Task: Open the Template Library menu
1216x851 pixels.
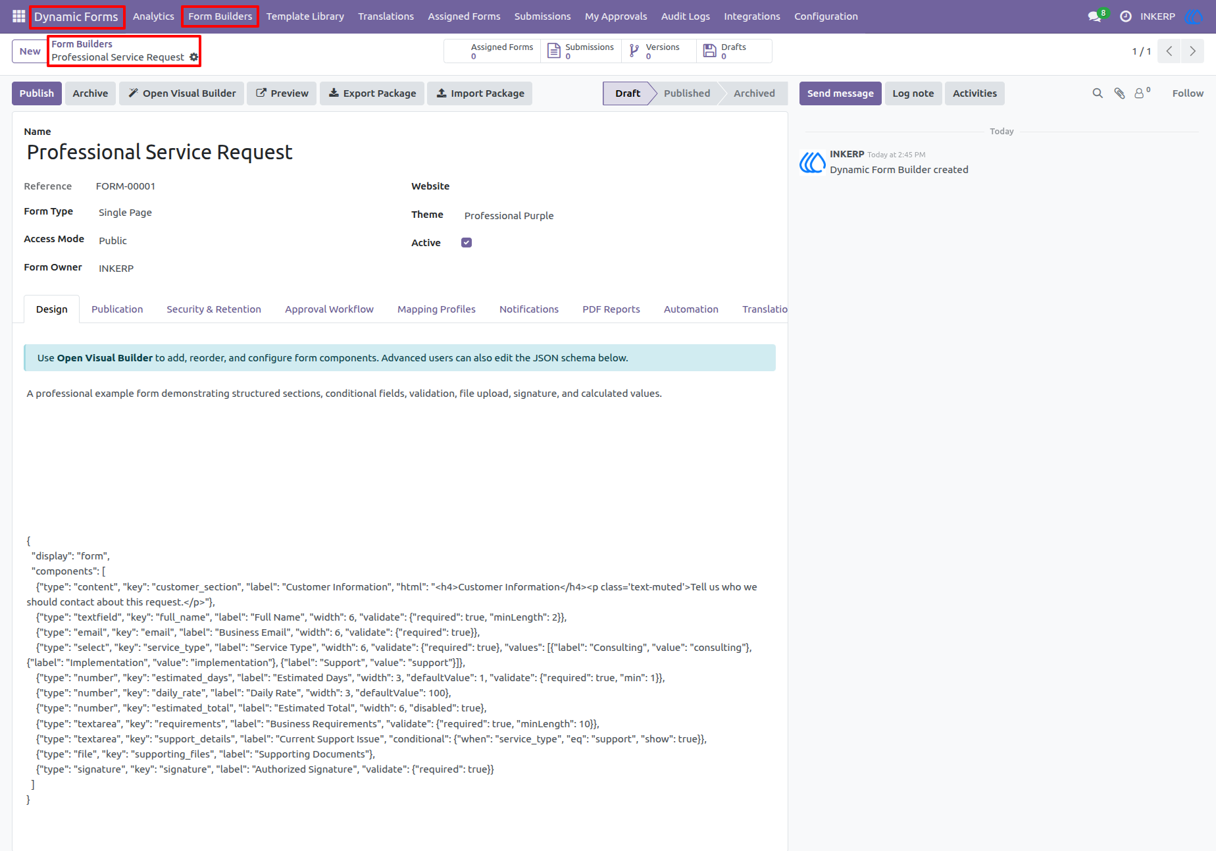Action: point(305,16)
